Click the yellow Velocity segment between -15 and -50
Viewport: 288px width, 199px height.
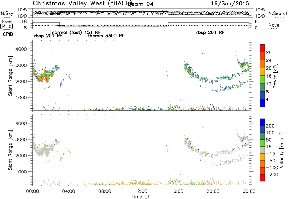pos(262,157)
